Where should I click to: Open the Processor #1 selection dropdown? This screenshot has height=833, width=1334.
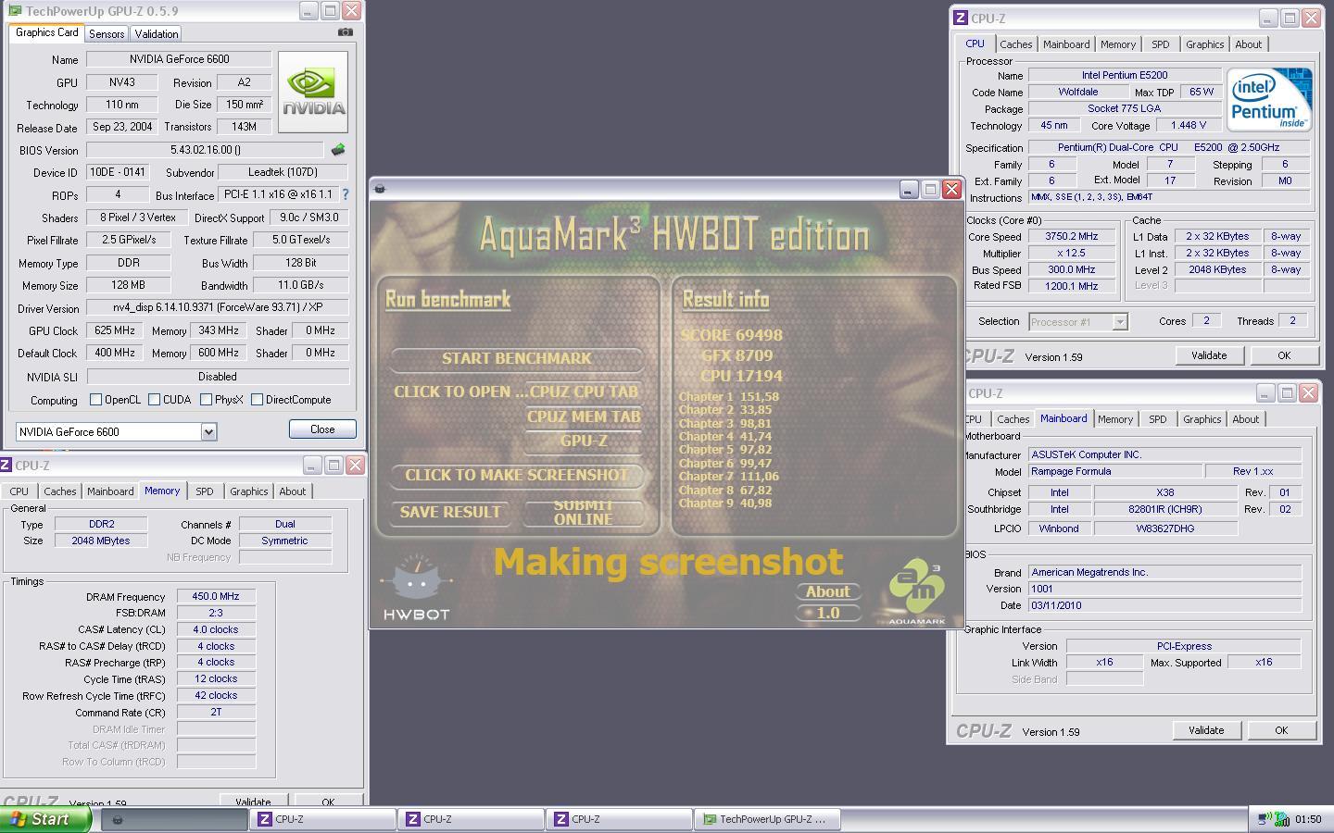tap(1119, 321)
